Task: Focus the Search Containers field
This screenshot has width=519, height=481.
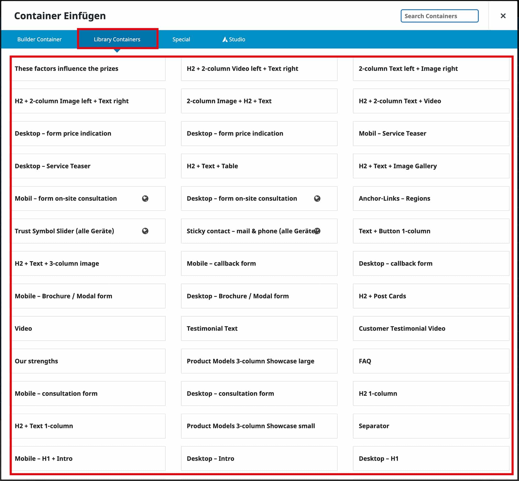Action: click(x=439, y=16)
